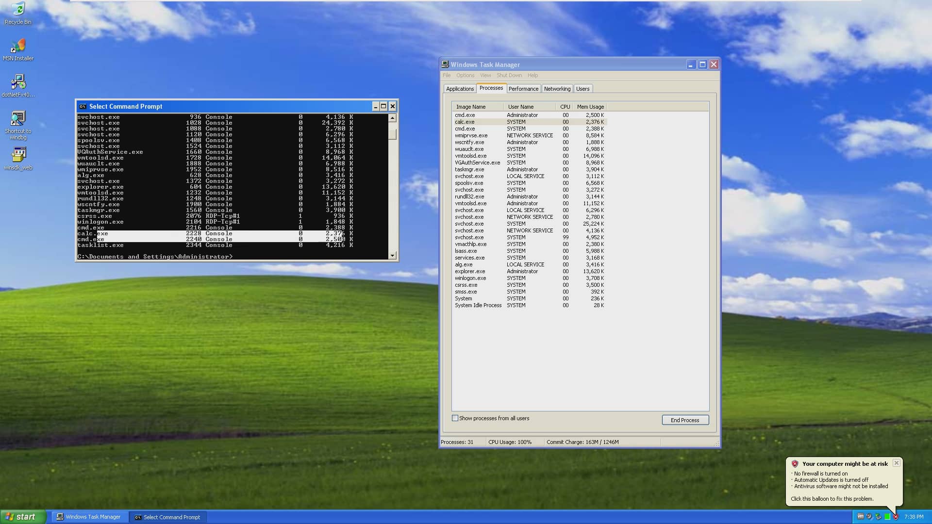Click the End Process button
The height and width of the screenshot is (524, 932).
tap(685, 420)
